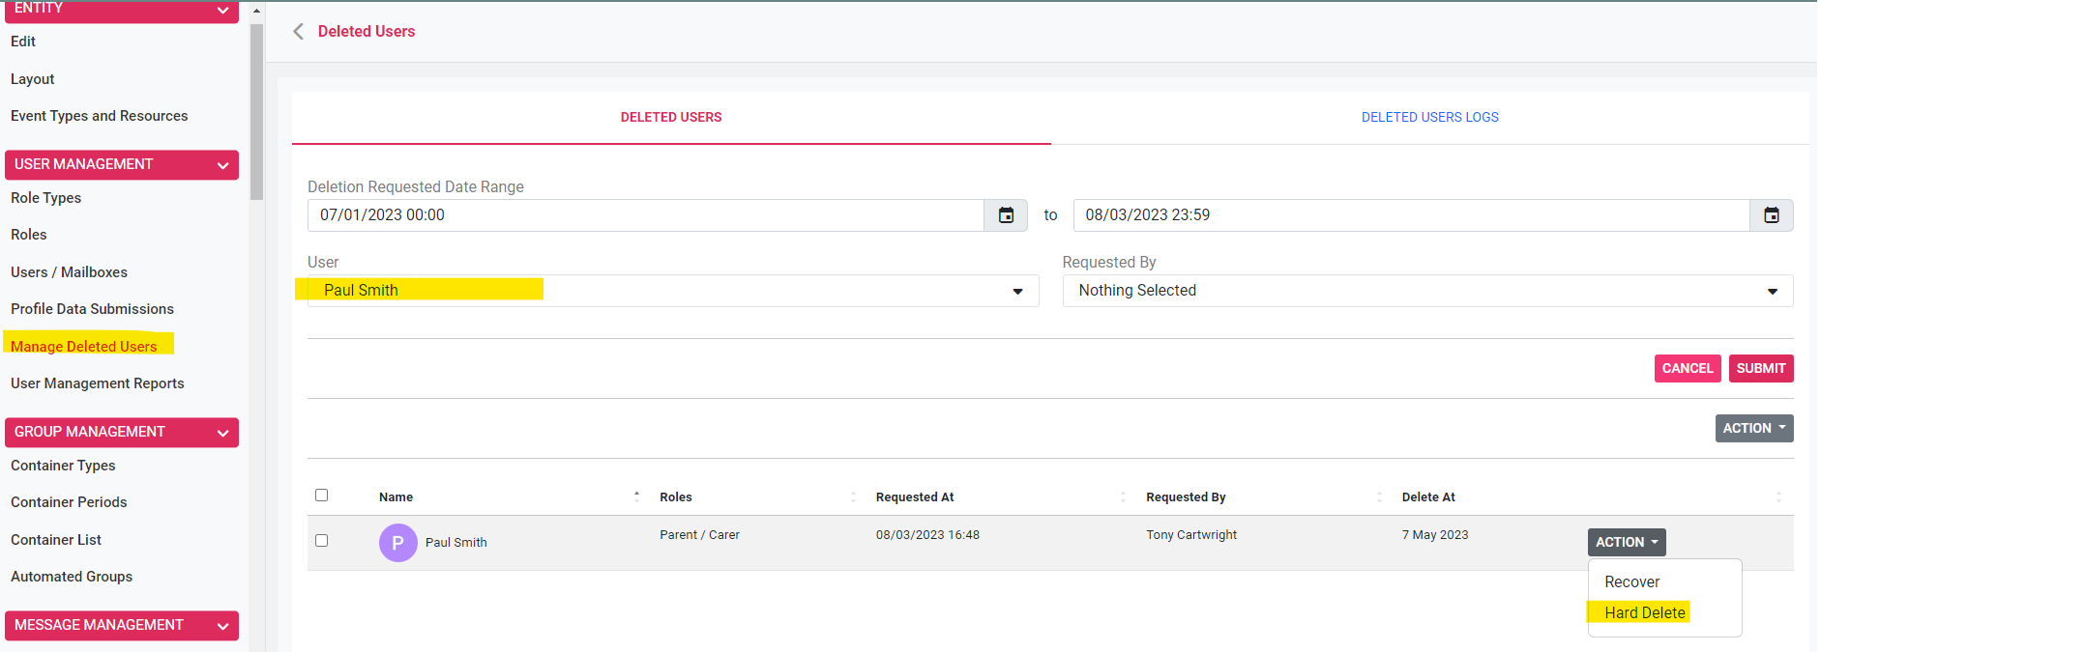Collapse the User Management sidebar section

(x=222, y=165)
